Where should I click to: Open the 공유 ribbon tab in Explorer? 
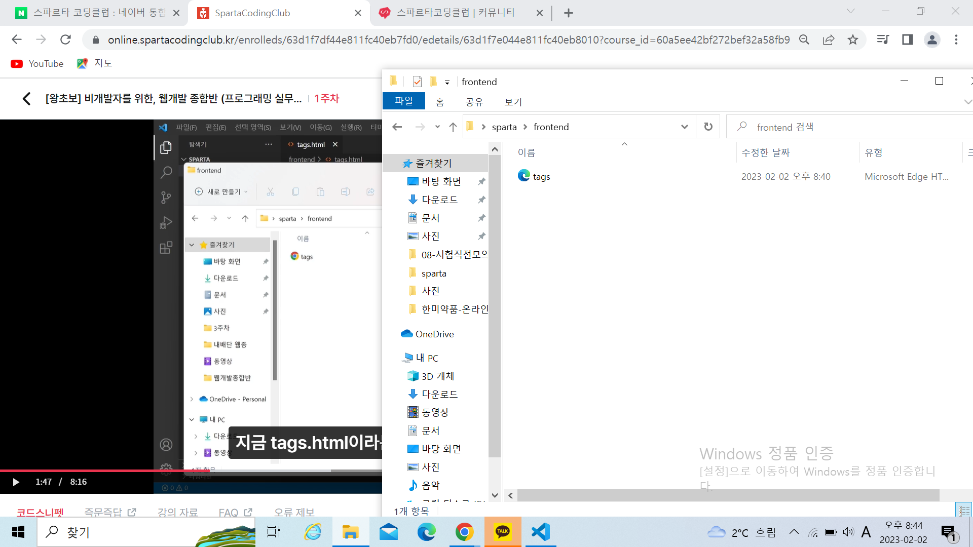pyautogui.click(x=474, y=102)
